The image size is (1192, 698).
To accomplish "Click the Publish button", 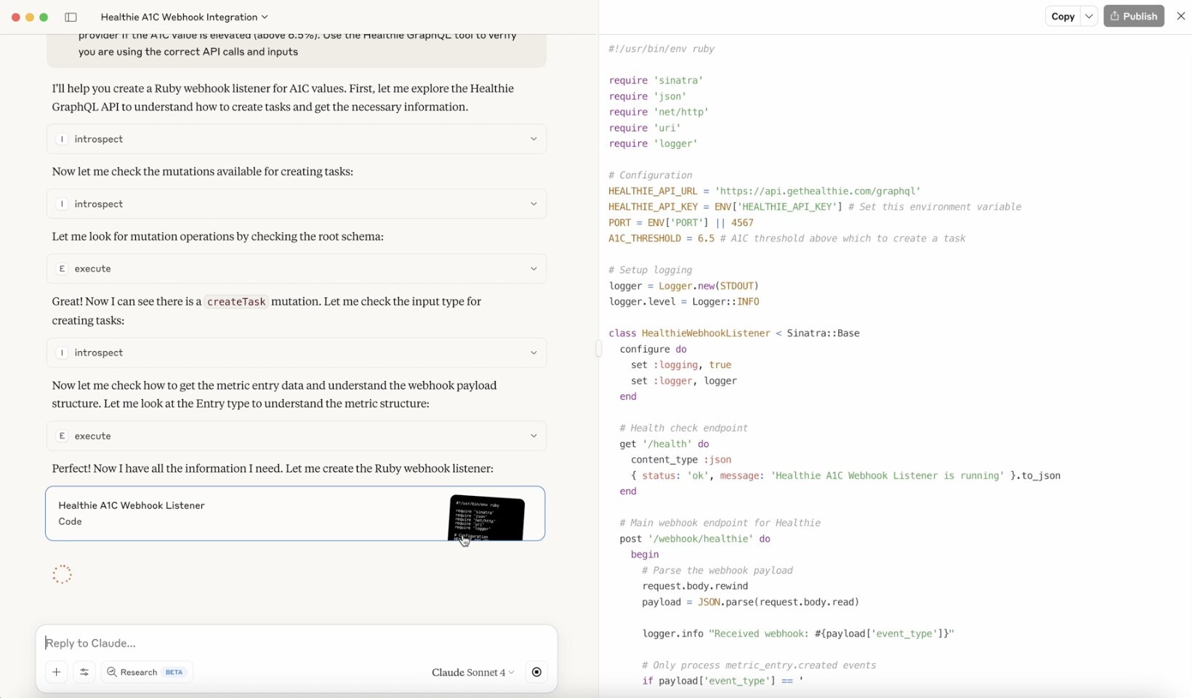I will click(1133, 16).
